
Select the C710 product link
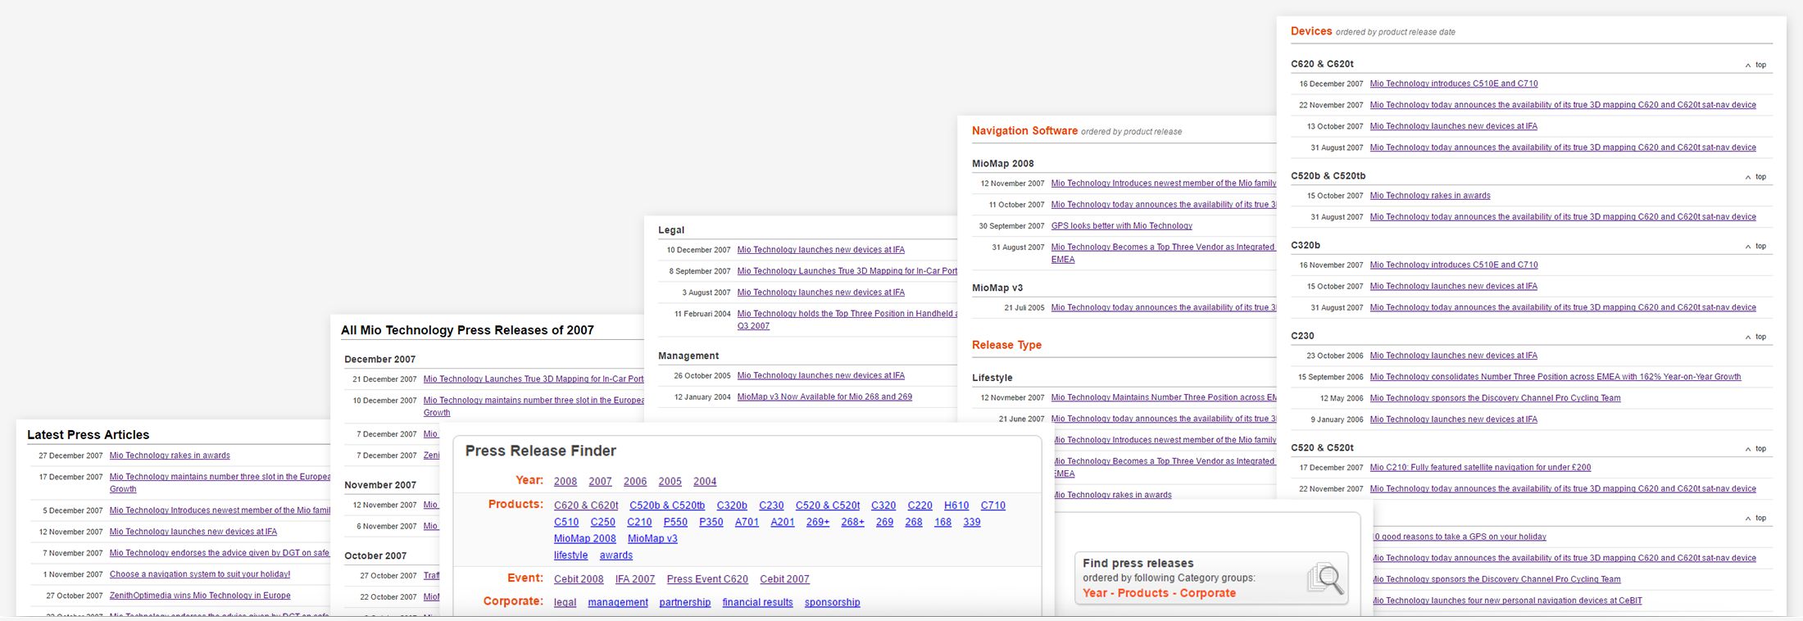(993, 505)
